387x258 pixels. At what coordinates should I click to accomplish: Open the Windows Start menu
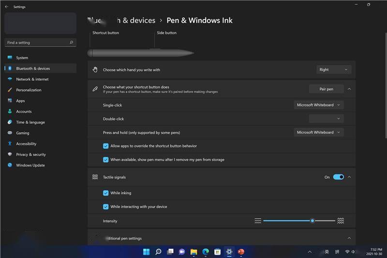pos(147,252)
